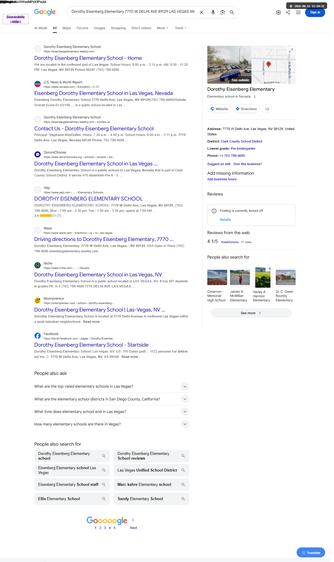Click the Directions button in knowledge panel
This screenshot has height=562, width=334.
pyautogui.click(x=246, y=109)
